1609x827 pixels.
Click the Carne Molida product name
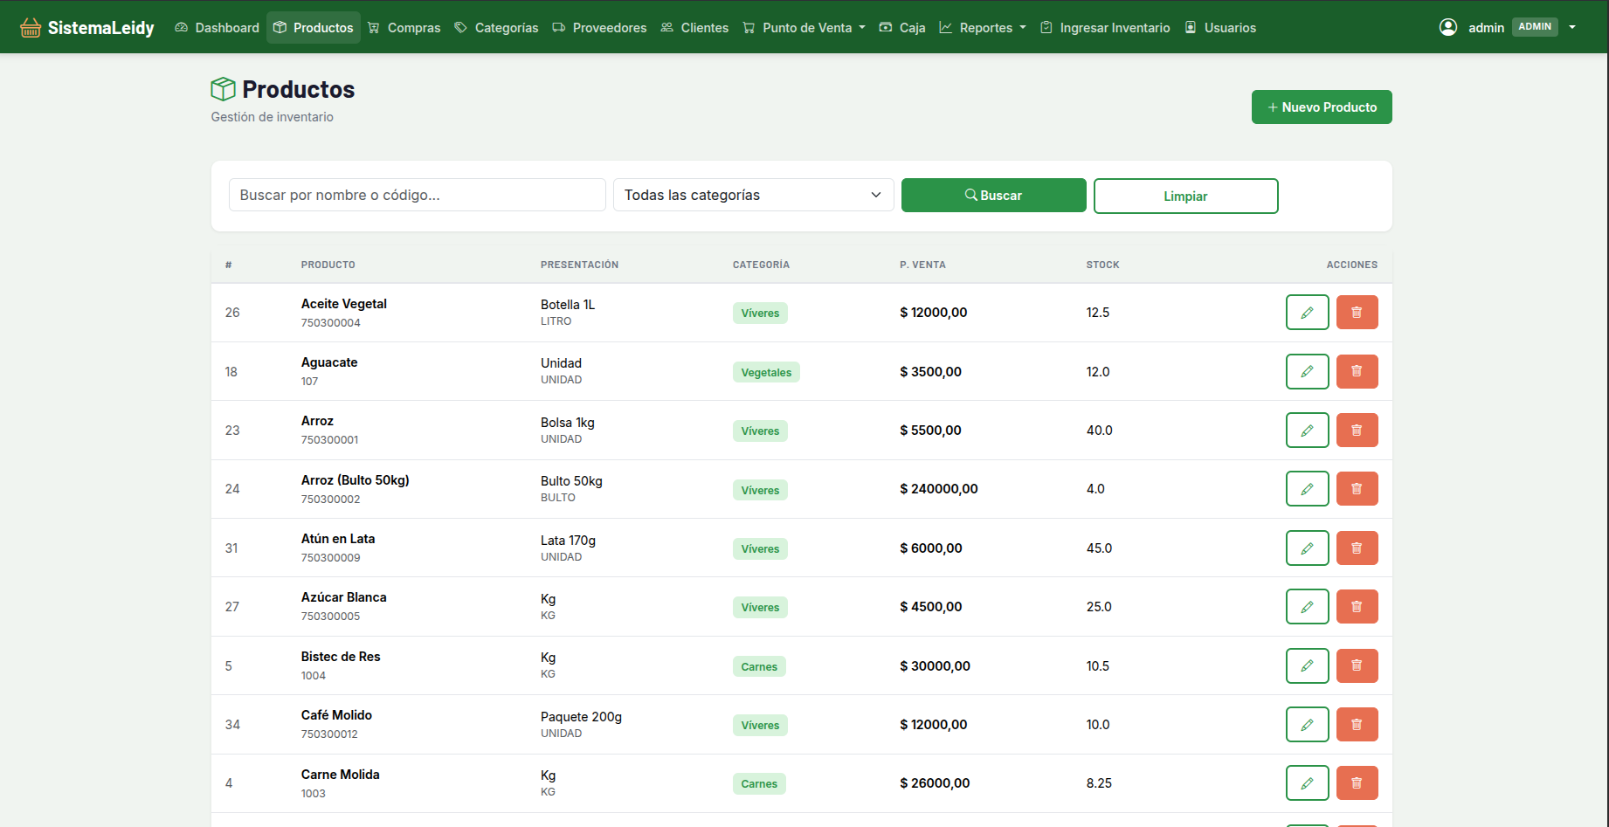click(341, 775)
